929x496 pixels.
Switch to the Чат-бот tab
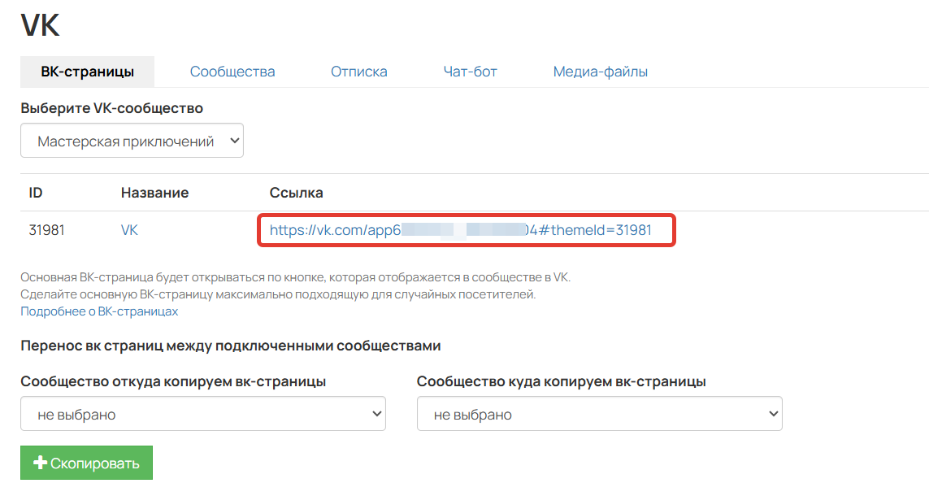point(471,72)
